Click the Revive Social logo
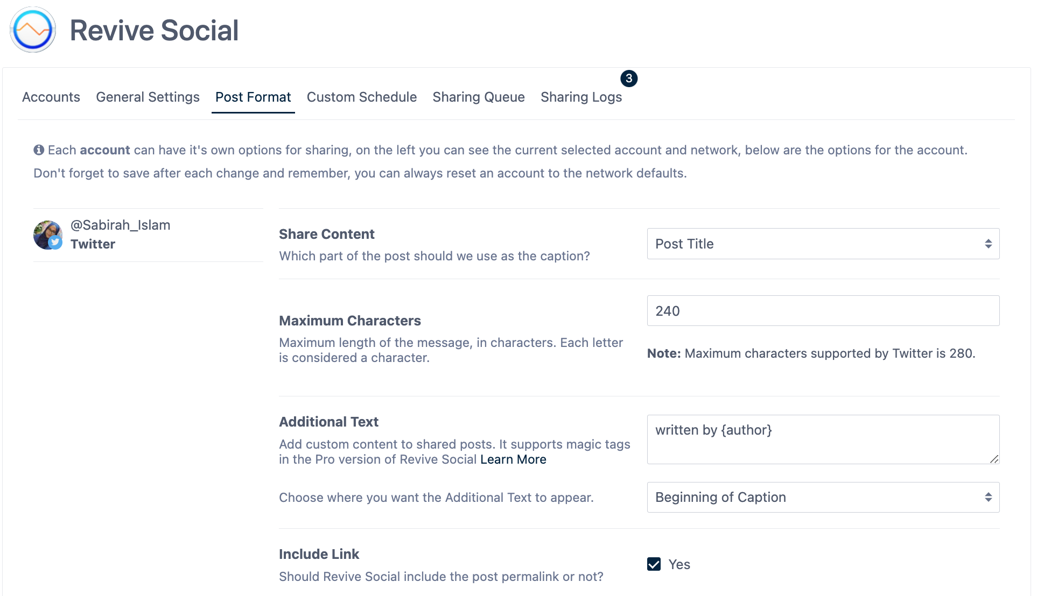This screenshot has height=596, width=1037. click(x=32, y=30)
